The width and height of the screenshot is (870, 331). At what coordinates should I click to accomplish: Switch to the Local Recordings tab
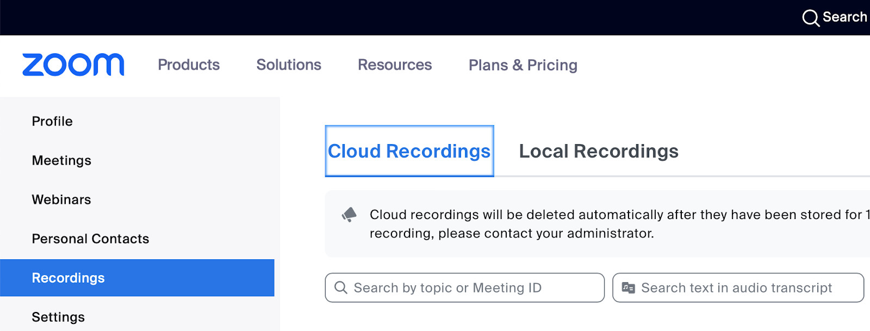click(x=599, y=151)
